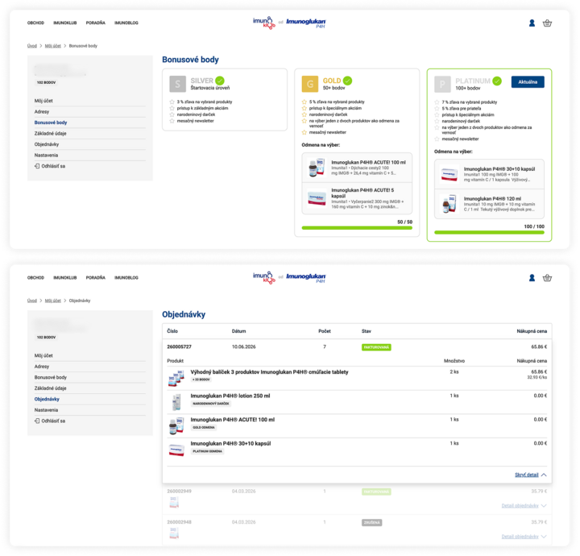This screenshot has height=556, width=580.
Task: Click order number '260005727'
Action: [179, 347]
